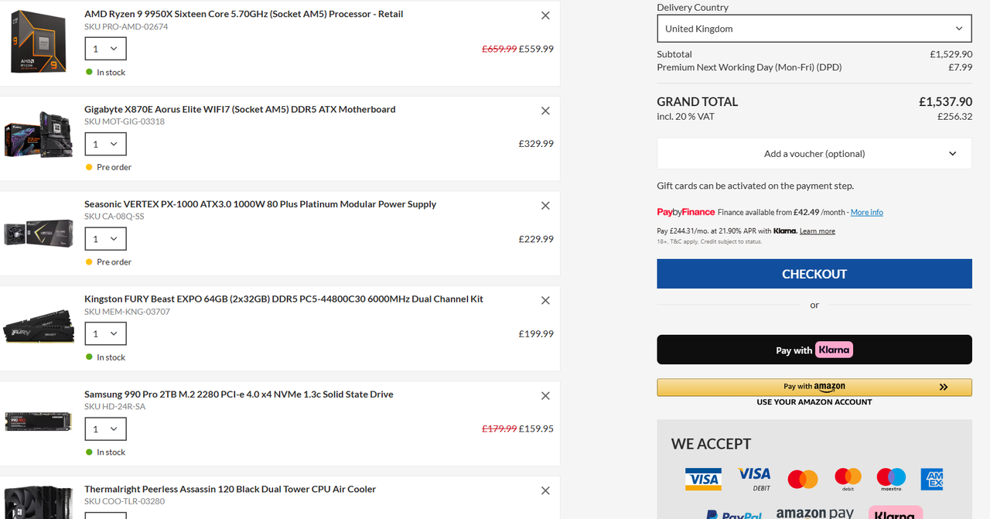This screenshot has height=519, width=990.
Task: Click the Samsung 990 Pro SSD thumbnail
Action: point(38,422)
